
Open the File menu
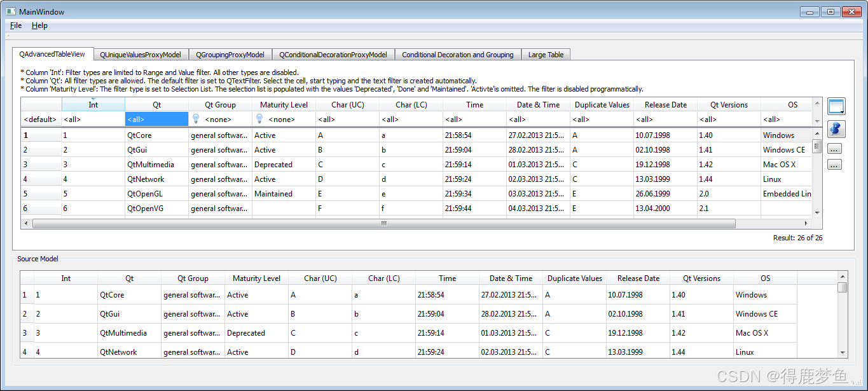click(x=16, y=25)
